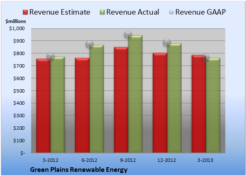Screen dimensions: 246x176
Task: Select the red estimate bar for 3-2013
Action: click(199, 104)
